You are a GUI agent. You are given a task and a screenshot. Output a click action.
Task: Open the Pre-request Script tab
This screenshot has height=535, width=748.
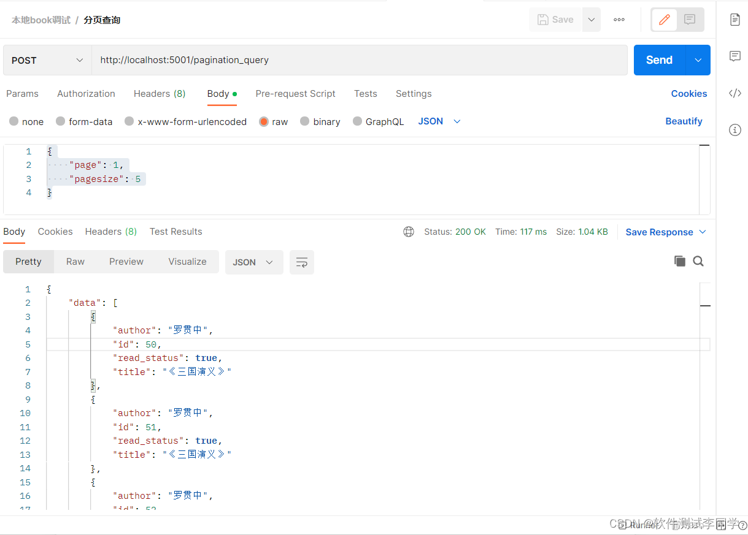[x=296, y=94]
